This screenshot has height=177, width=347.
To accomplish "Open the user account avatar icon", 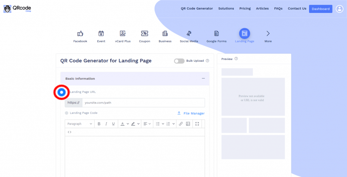I will [340, 9].
